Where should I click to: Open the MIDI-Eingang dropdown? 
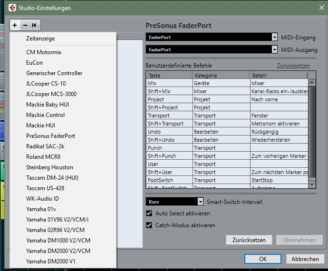coord(274,37)
